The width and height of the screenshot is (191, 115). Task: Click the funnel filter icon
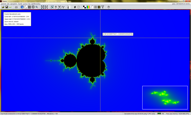103,7
